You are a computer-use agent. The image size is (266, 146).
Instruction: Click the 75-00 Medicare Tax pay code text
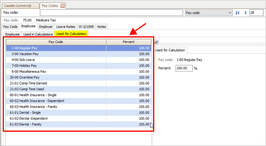(39, 20)
